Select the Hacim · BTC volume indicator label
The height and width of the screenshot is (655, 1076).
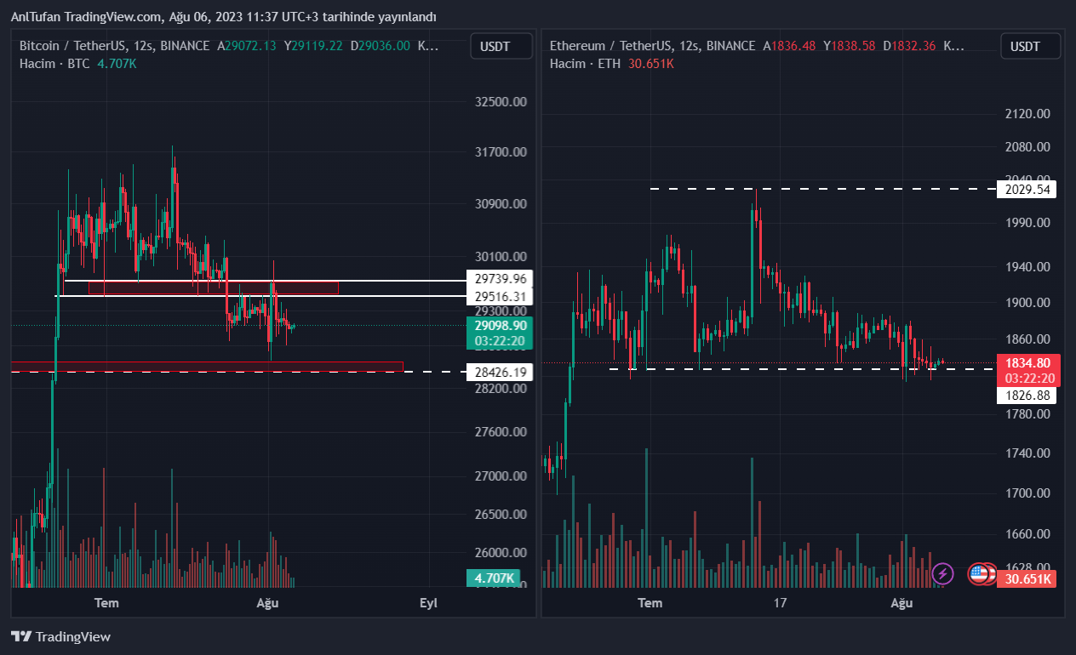tap(54, 63)
